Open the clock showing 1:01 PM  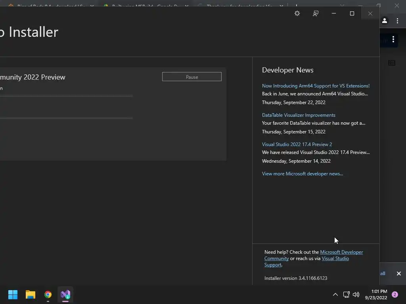376,294
